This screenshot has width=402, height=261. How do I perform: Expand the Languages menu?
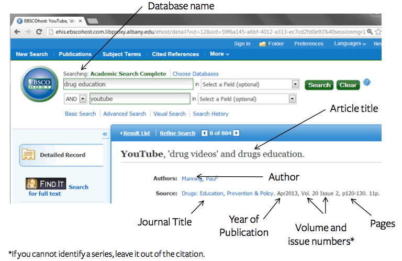[x=350, y=43]
